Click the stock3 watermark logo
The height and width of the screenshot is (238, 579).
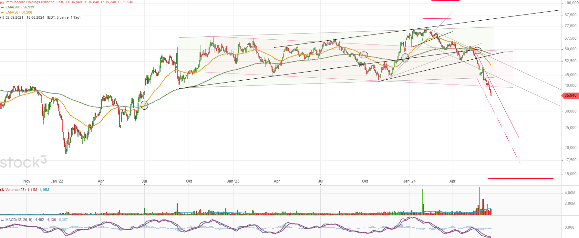click(x=23, y=162)
